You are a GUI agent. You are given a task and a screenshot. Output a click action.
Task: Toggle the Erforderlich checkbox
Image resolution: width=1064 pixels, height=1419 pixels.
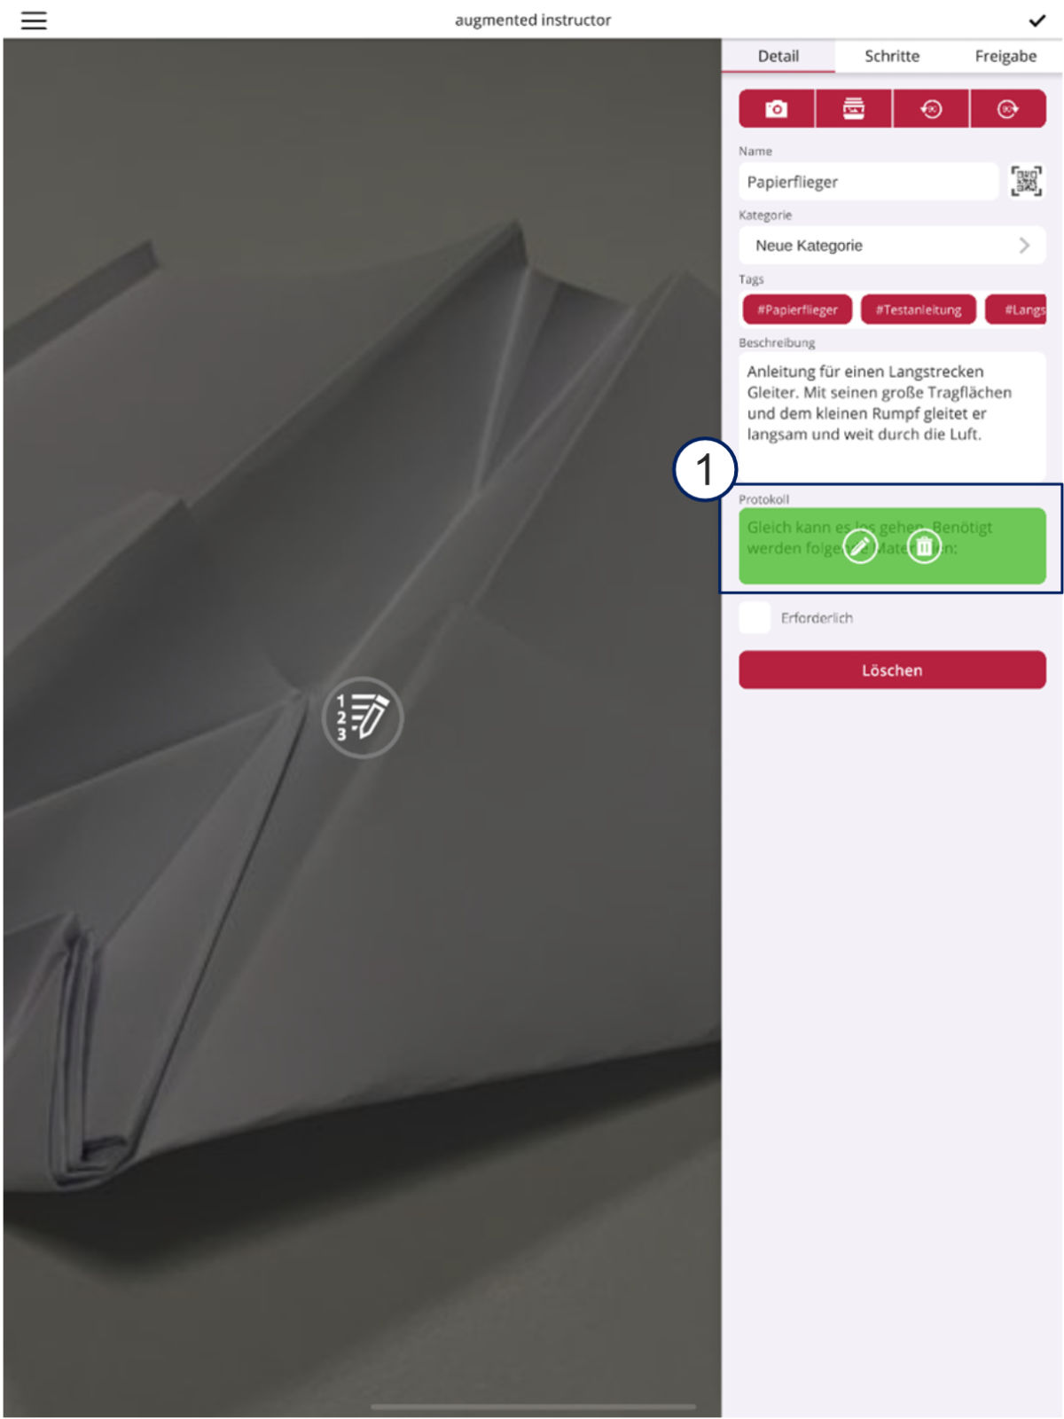point(755,617)
